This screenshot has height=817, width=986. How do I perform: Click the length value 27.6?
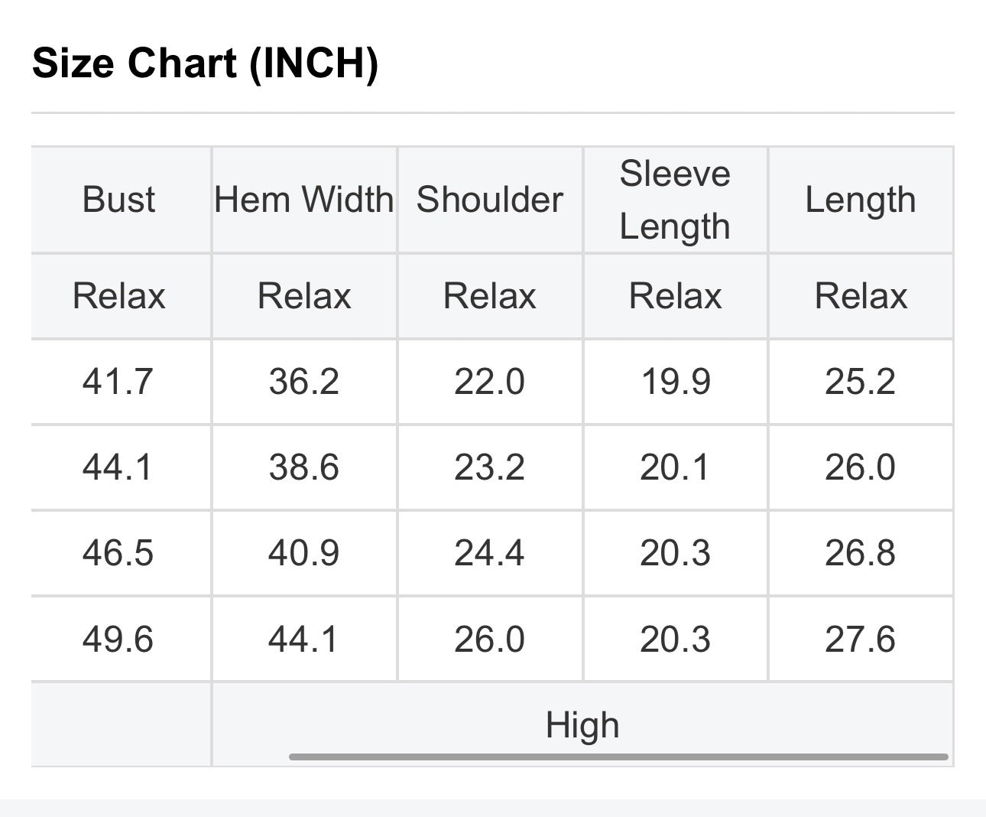click(x=861, y=639)
